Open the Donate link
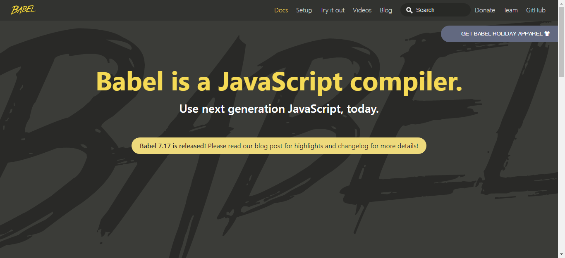This screenshot has width=565, height=258. [485, 10]
